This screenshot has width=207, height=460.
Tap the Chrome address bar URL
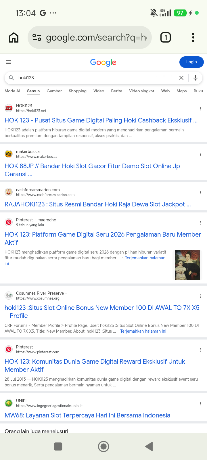point(97,37)
